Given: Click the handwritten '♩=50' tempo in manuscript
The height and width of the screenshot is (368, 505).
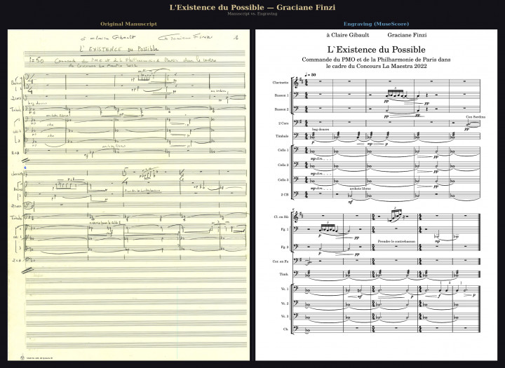Looking at the screenshot, I should (36, 60).
